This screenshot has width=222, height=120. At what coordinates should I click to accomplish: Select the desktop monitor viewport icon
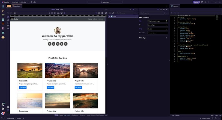point(61,13)
